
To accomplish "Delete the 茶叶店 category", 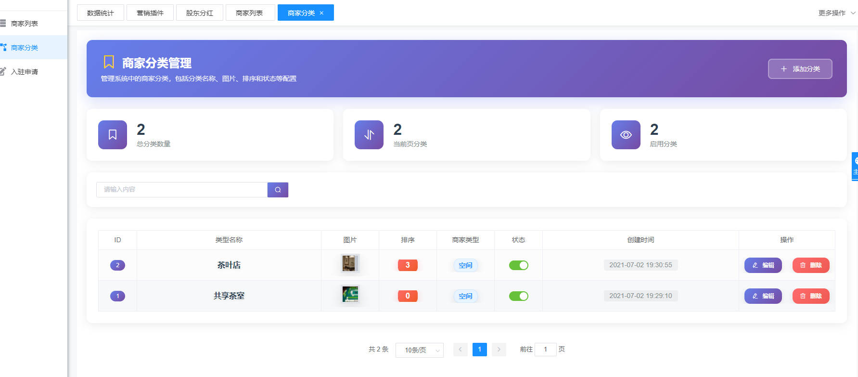I will pyautogui.click(x=810, y=265).
